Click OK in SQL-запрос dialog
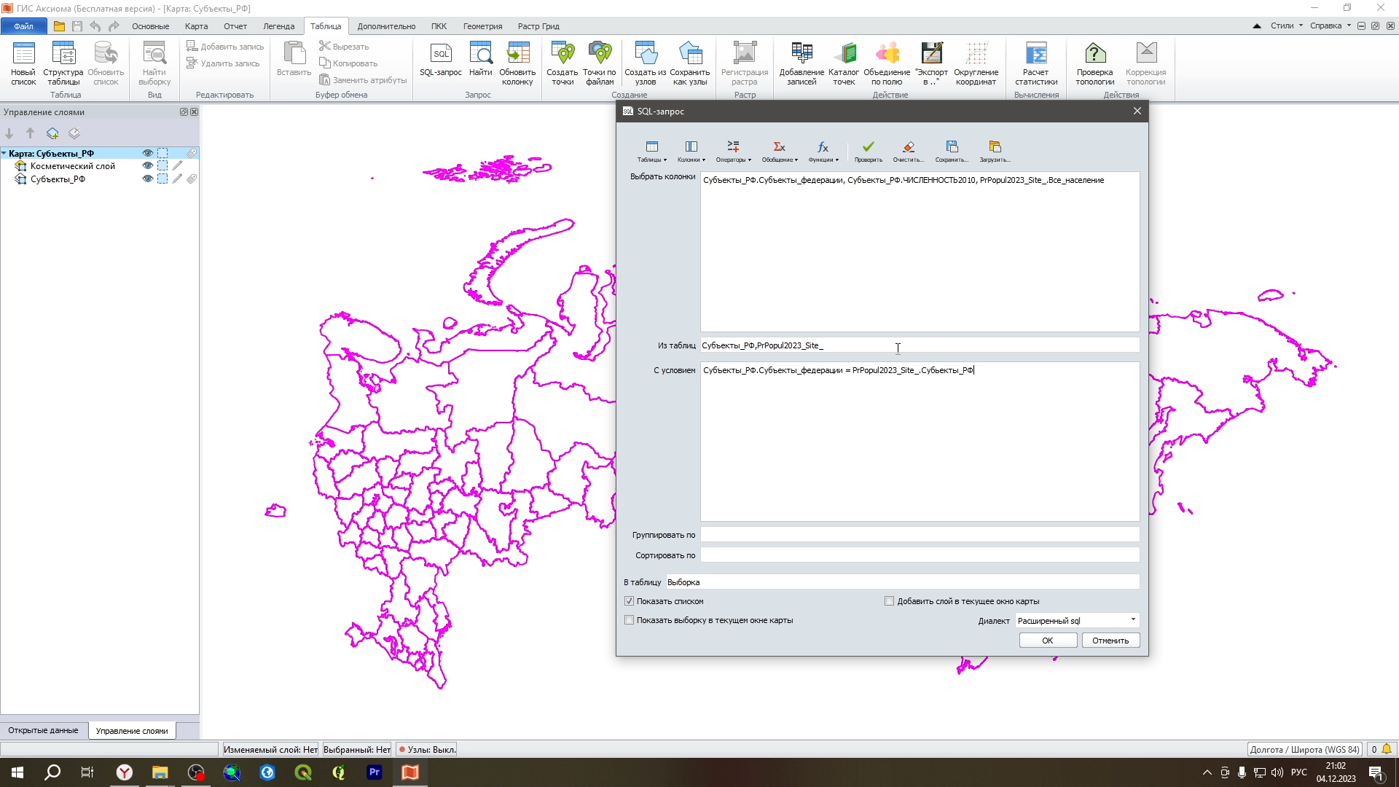Image resolution: width=1399 pixels, height=787 pixels. 1047,641
